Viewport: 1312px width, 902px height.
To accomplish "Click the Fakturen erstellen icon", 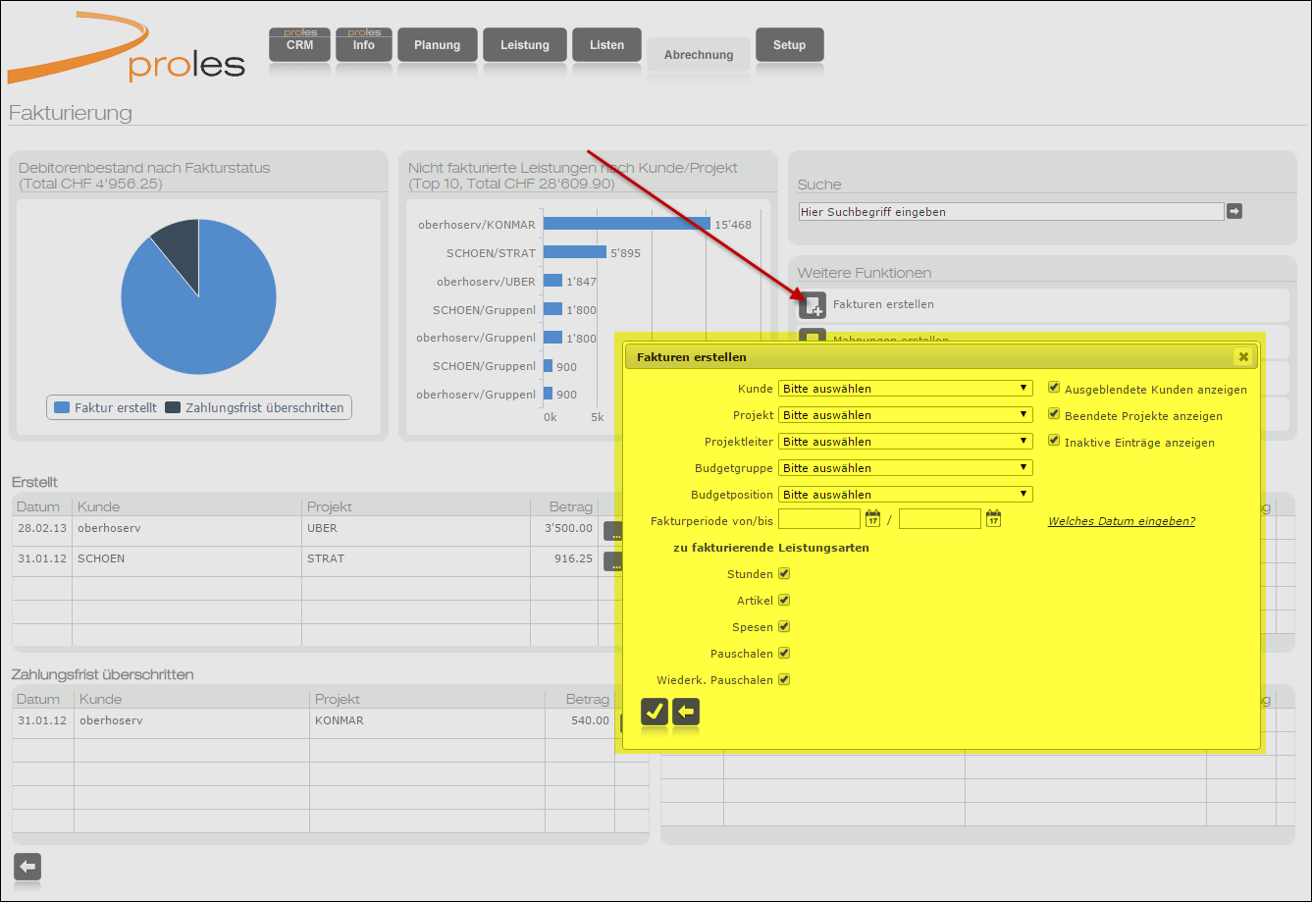I will click(x=812, y=305).
